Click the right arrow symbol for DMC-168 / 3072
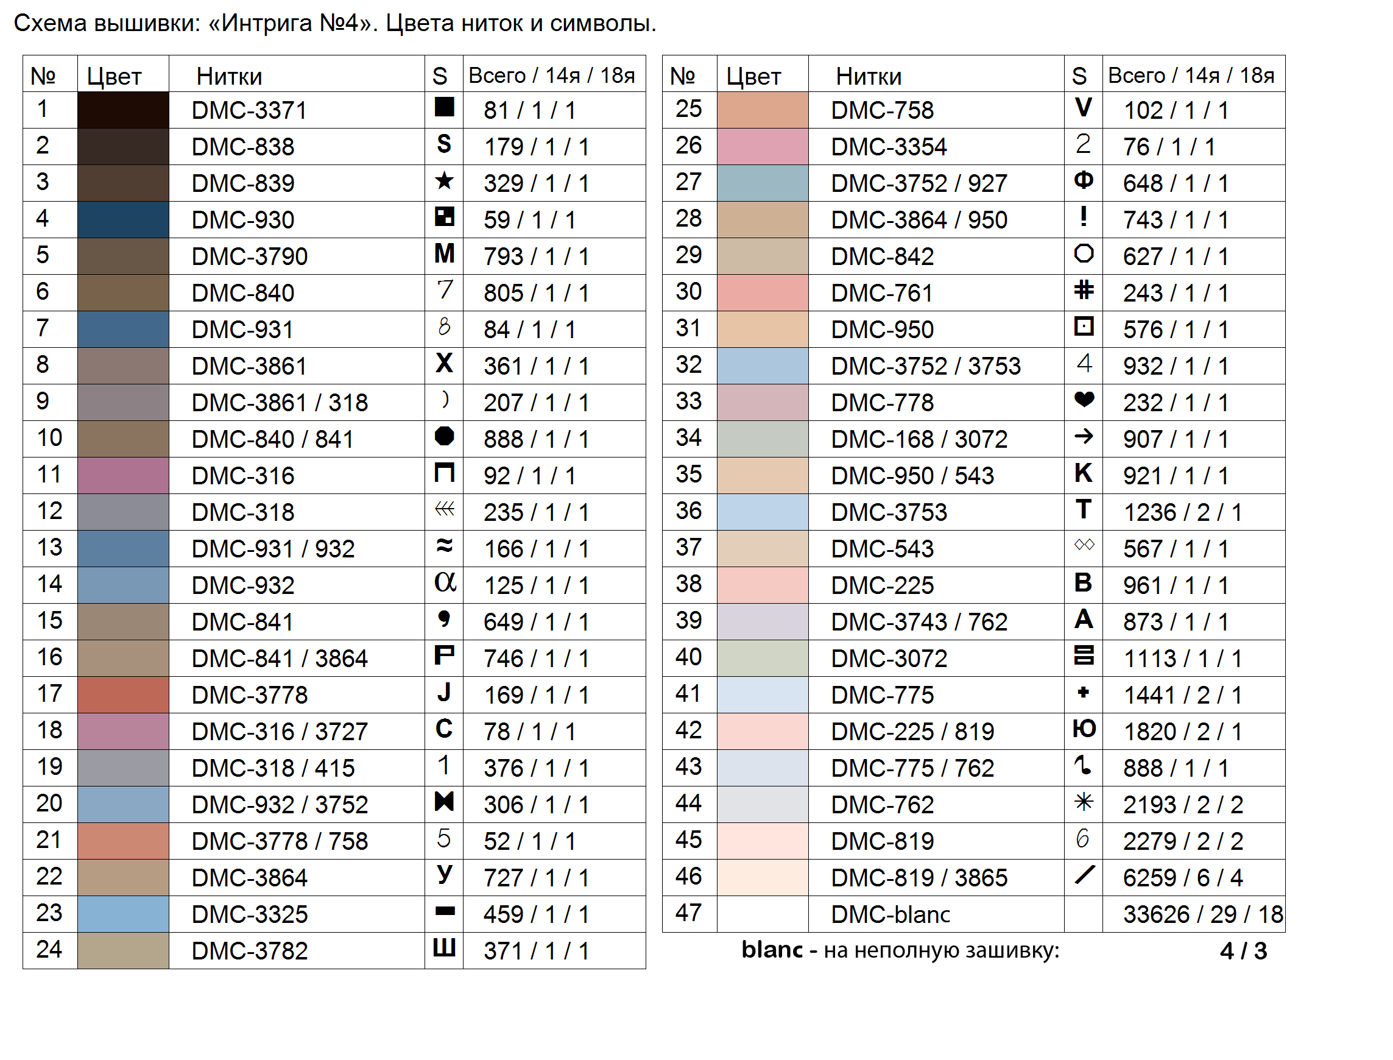The width and height of the screenshot is (1393, 1060). (x=1084, y=436)
